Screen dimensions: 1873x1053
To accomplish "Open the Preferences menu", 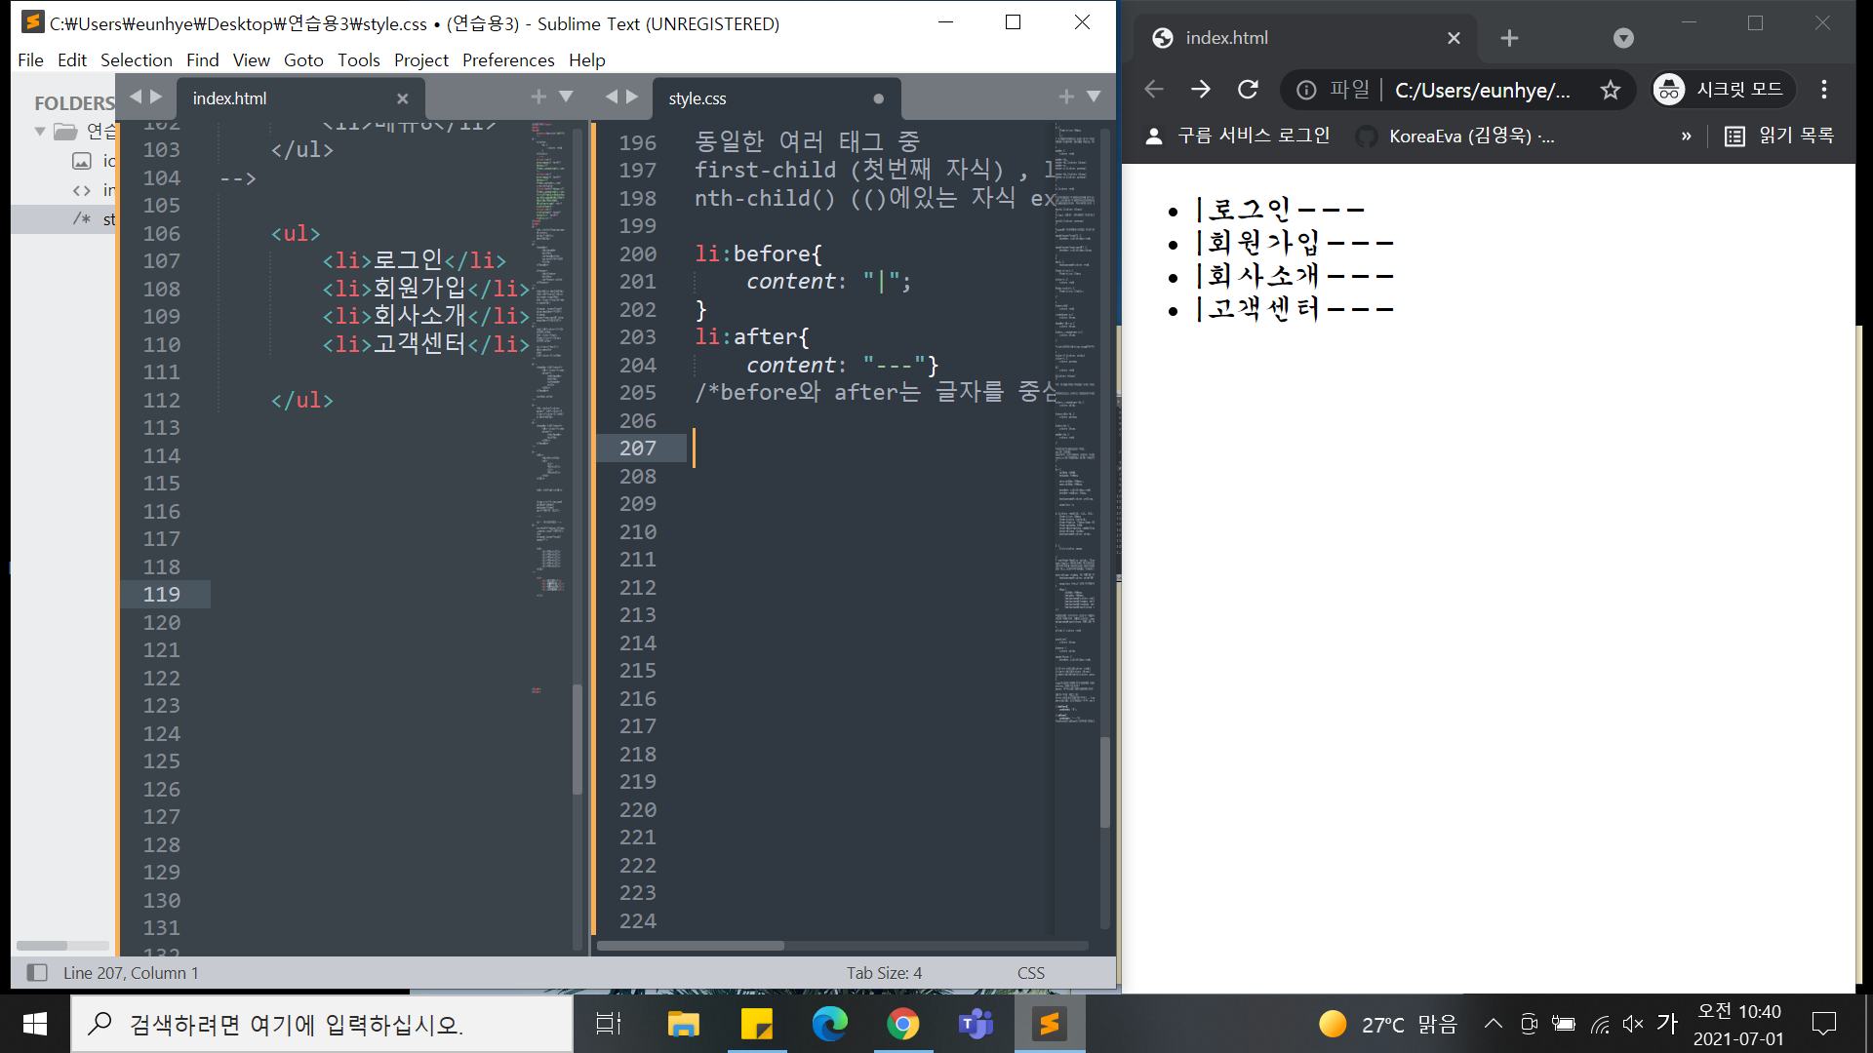I will pyautogui.click(x=507, y=60).
